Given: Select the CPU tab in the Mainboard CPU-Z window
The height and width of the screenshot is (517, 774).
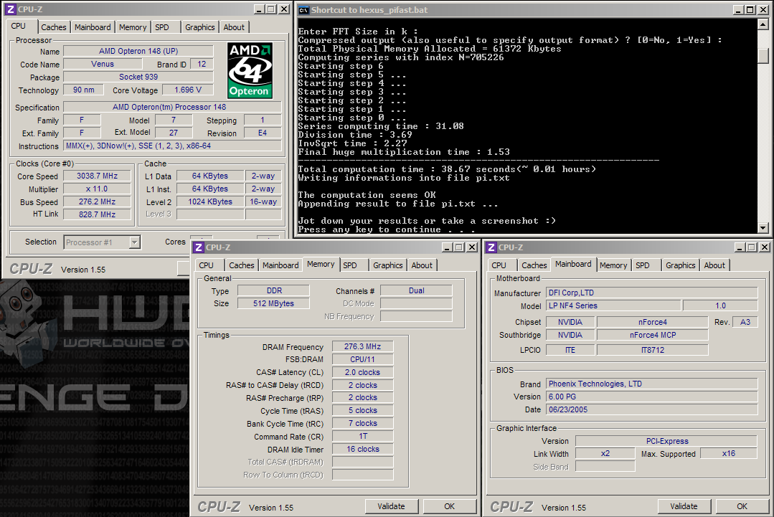Looking at the screenshot, I should [x=499, y=265].
